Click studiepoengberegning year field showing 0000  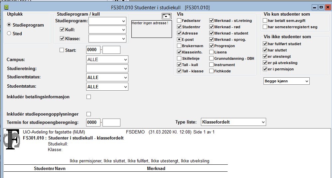coord(93,123)
